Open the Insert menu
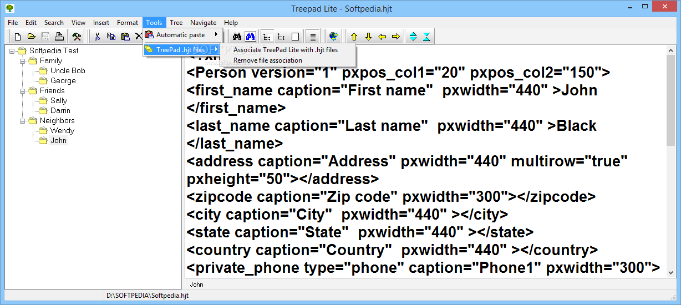This screenshot has height=305, width=681. [101, 23]
